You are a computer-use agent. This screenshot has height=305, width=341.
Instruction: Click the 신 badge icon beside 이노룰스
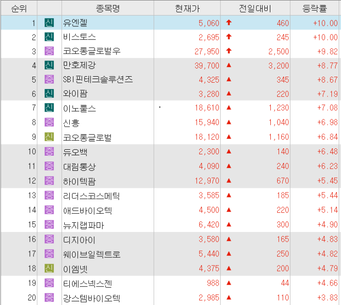point(49,107)
